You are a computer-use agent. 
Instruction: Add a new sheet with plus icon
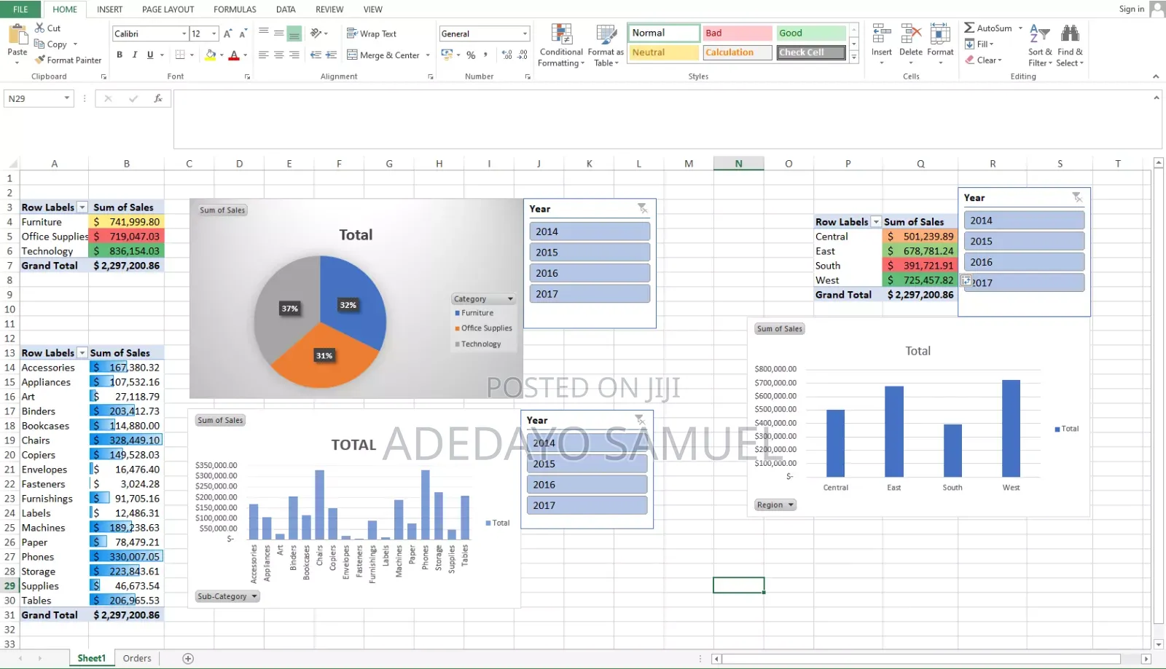[188, 658]
